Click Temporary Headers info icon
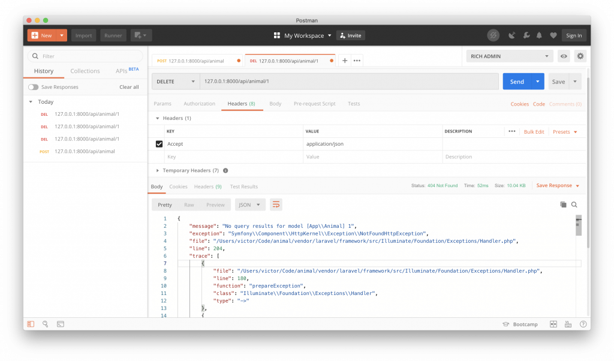614x361 pixels. (x=225, y=171)
